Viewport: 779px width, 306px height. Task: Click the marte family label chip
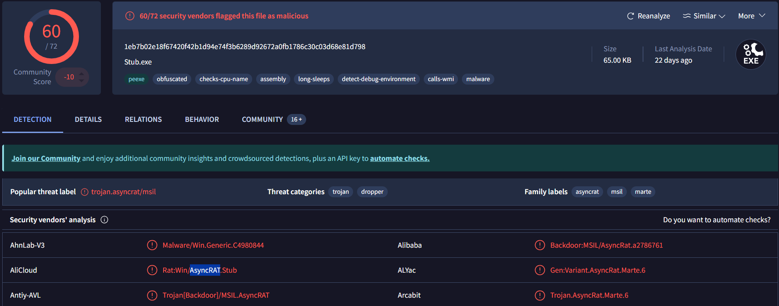pos(643,192)
